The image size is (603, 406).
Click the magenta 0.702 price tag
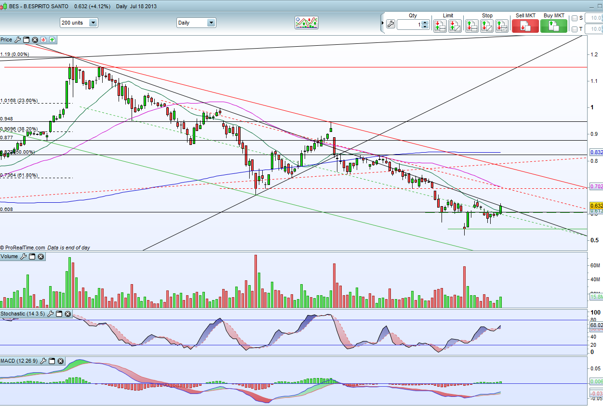tap(596, 186)
